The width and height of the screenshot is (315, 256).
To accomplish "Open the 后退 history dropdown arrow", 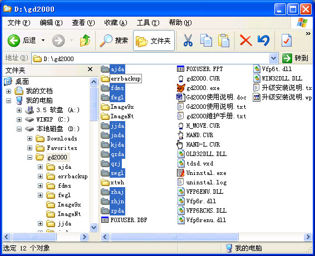I will pyautogui.click(x=43, y=41).
